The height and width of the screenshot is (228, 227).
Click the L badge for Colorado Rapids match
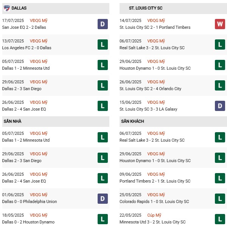click(x=220, y=198)
